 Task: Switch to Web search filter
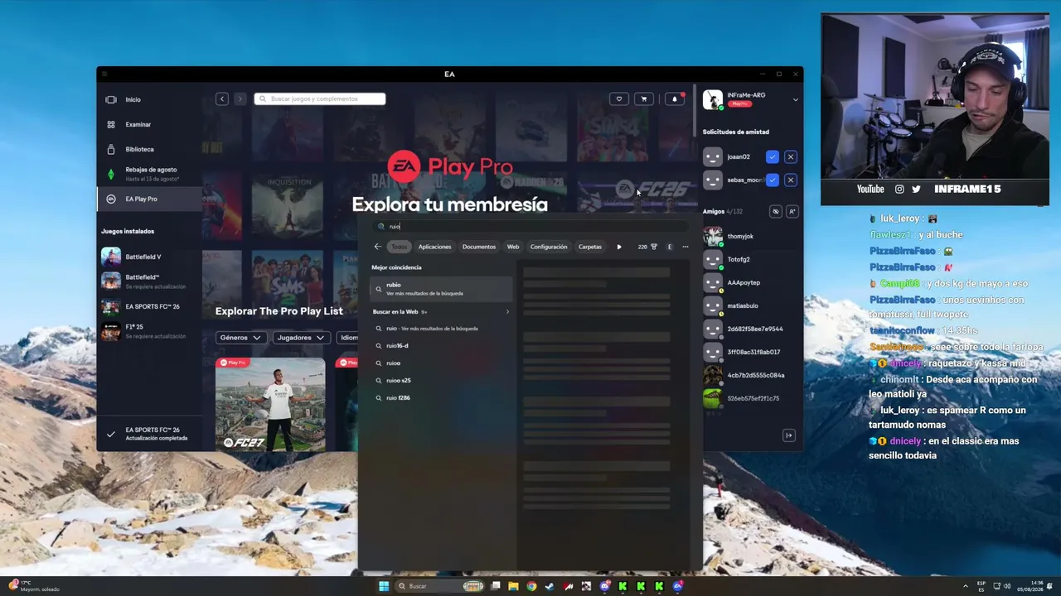point(513,247)
